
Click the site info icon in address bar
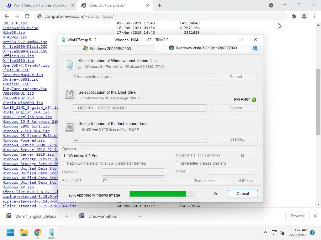(39, 16)
